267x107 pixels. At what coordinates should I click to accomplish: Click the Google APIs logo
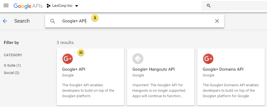pyautogui.click(x=28, y=6)
